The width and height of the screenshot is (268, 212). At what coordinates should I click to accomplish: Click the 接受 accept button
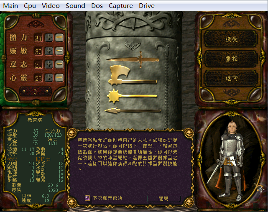point(231,39)
